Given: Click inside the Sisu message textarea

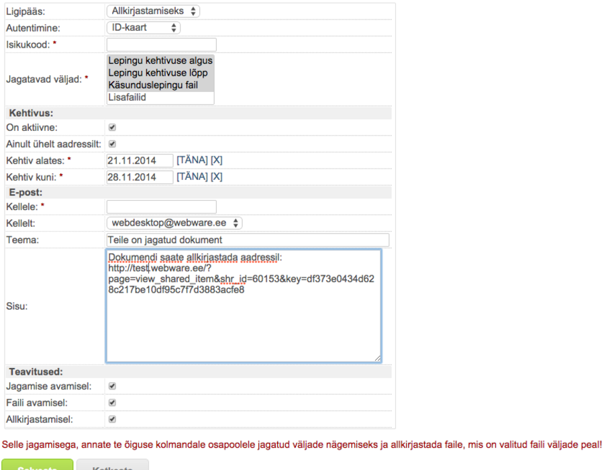Looking at the screenshot, I should (244, 306).
